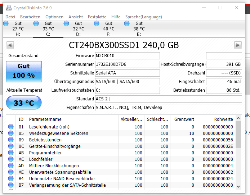
Task: Click status orb for Löschfehler
Action: click(x=11, y=159)
